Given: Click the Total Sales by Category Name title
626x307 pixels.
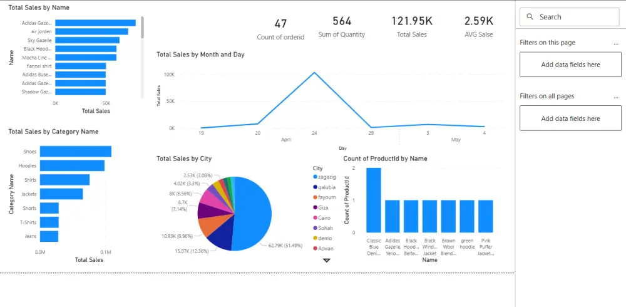Looking at the screenshot, I should 53,132.
